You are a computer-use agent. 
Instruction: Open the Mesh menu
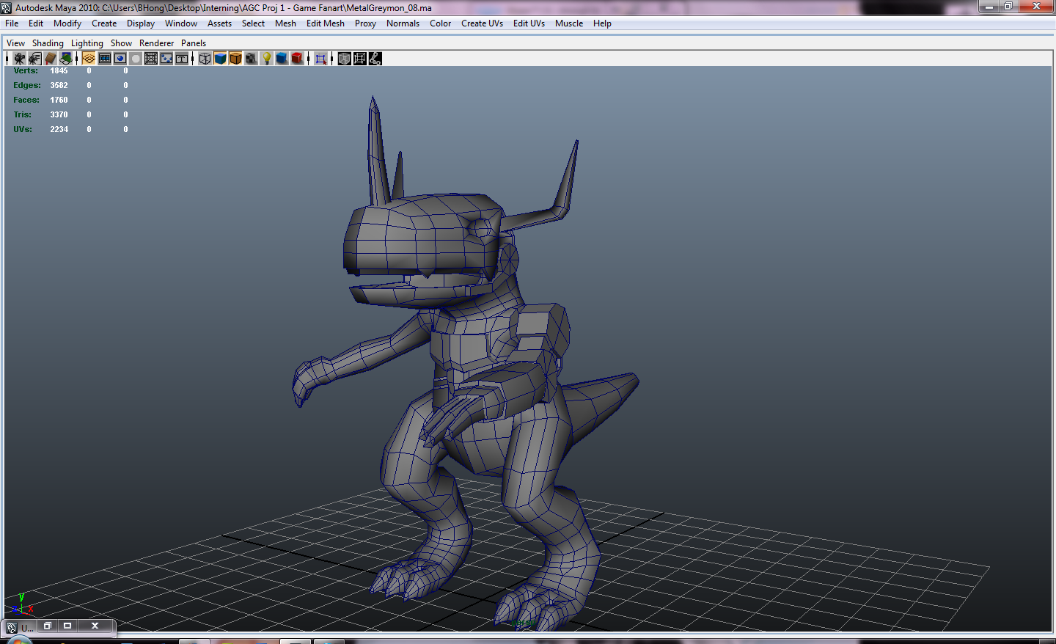click(285, 23)
